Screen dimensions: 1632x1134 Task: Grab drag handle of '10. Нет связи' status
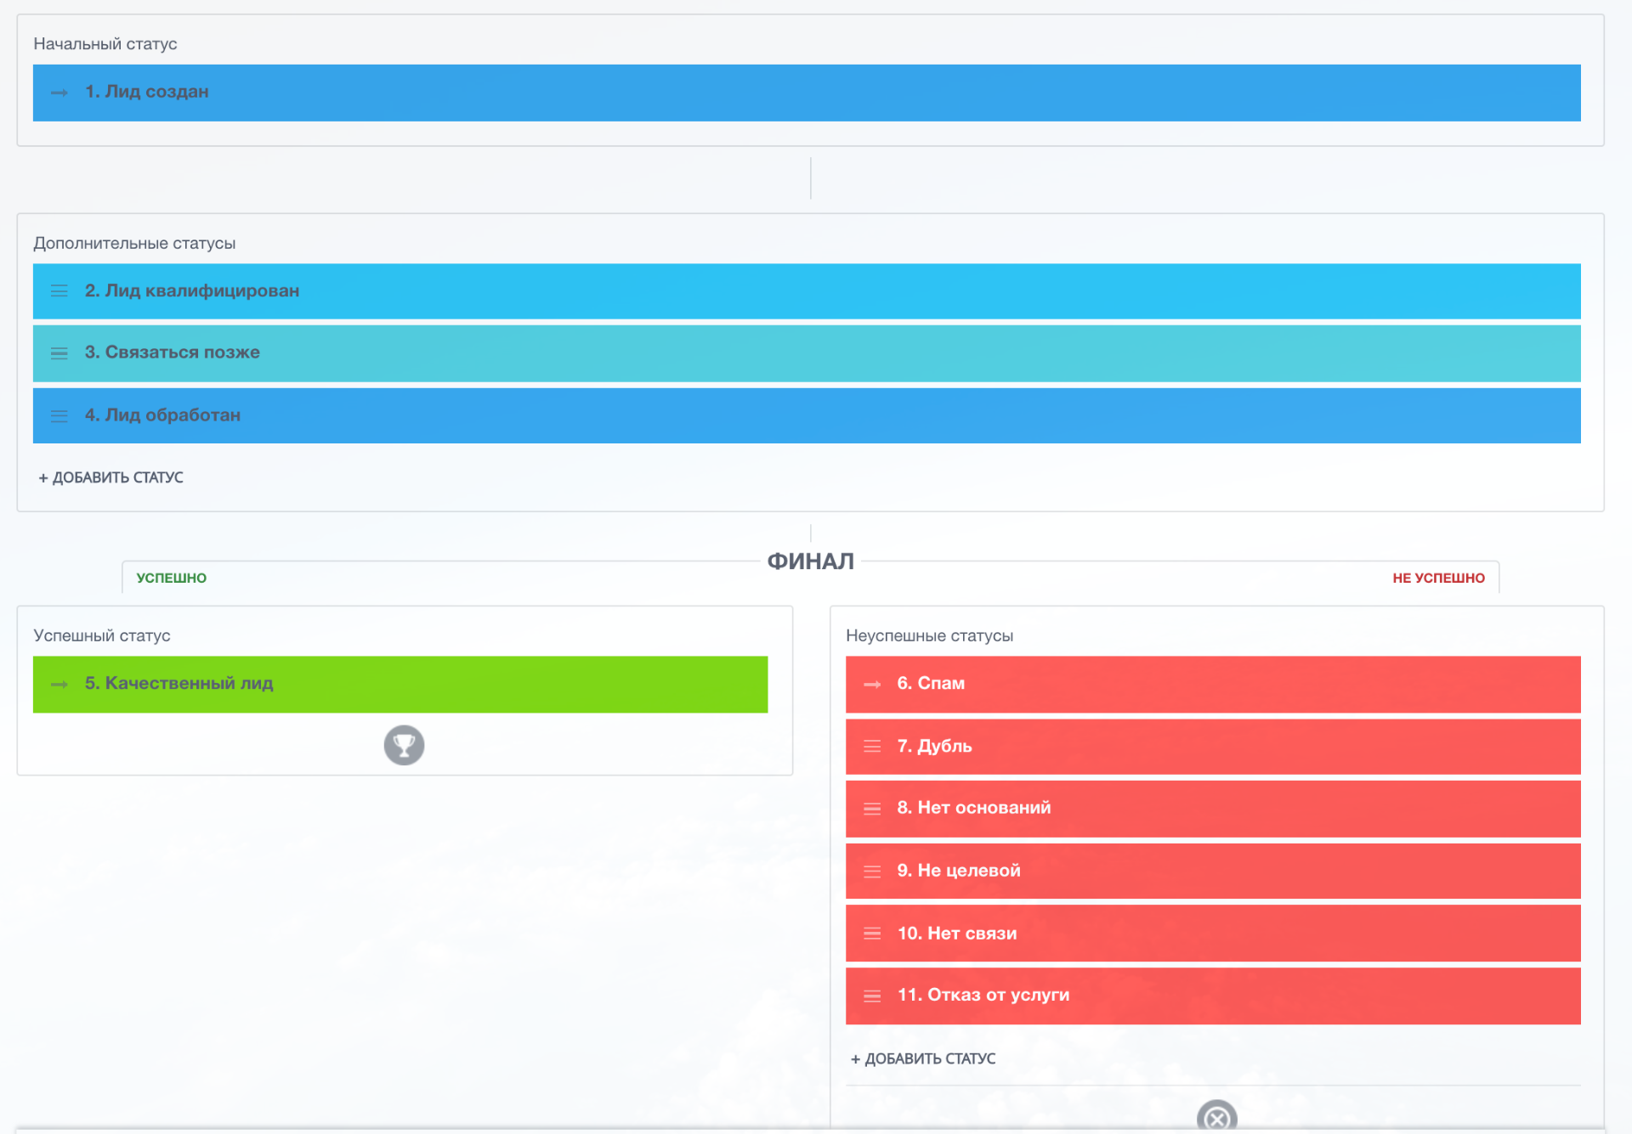click(x=872, y=934)
